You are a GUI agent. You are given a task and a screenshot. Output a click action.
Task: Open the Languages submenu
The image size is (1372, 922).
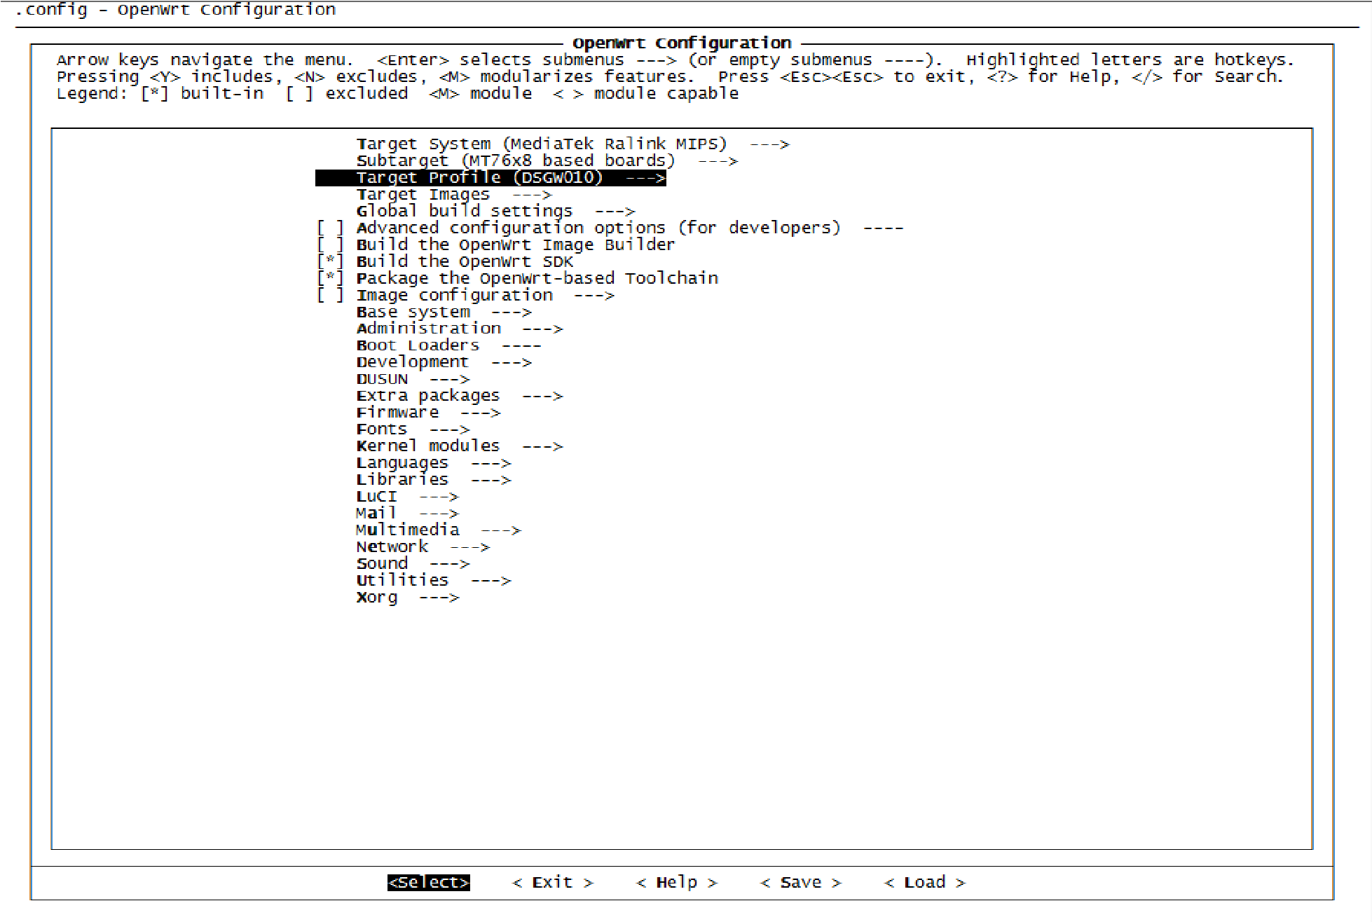(x=433, y=464)
